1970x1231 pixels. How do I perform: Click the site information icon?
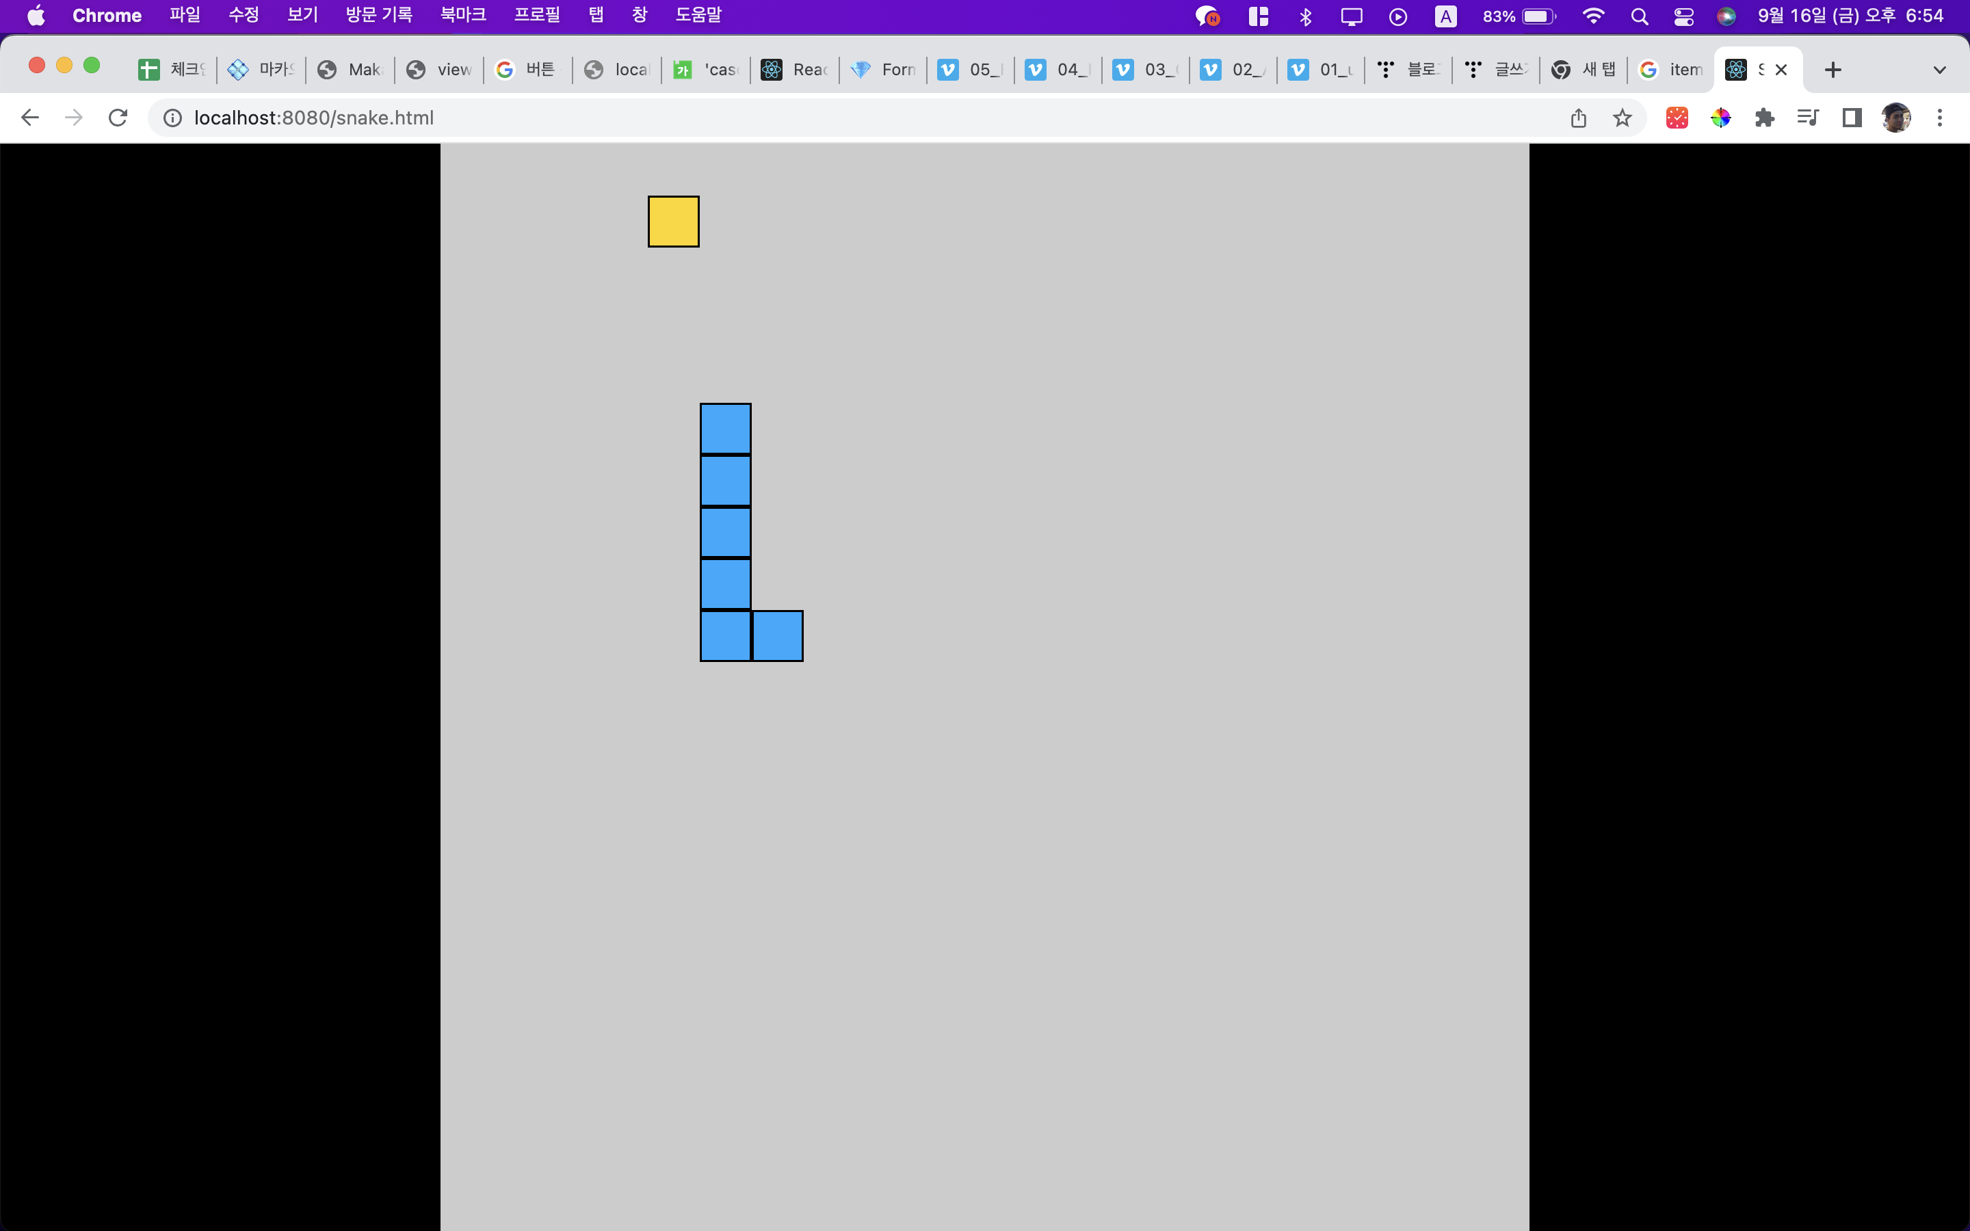(x=172, y=118)
